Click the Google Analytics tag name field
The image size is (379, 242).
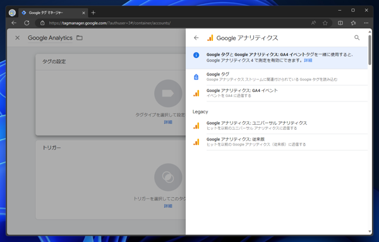pos(50,38)
